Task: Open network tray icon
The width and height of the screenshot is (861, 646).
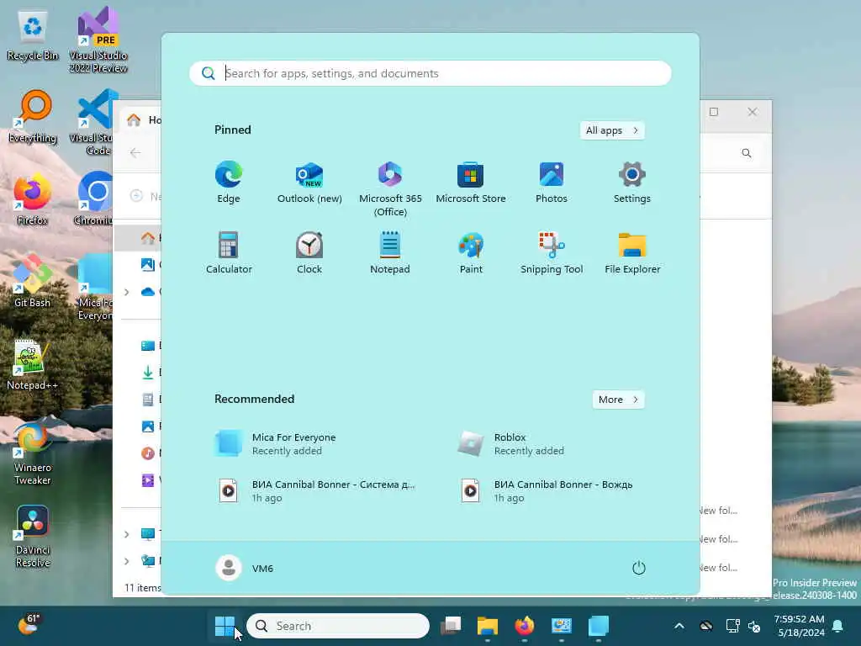Action: pos(732,626)
